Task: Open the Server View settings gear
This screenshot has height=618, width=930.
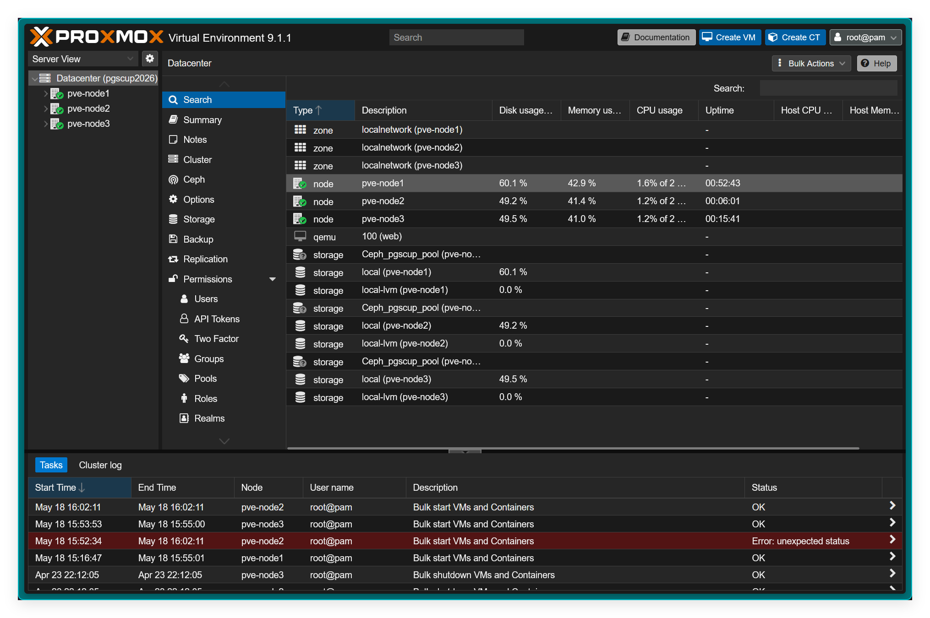Action: click(150, 59)
